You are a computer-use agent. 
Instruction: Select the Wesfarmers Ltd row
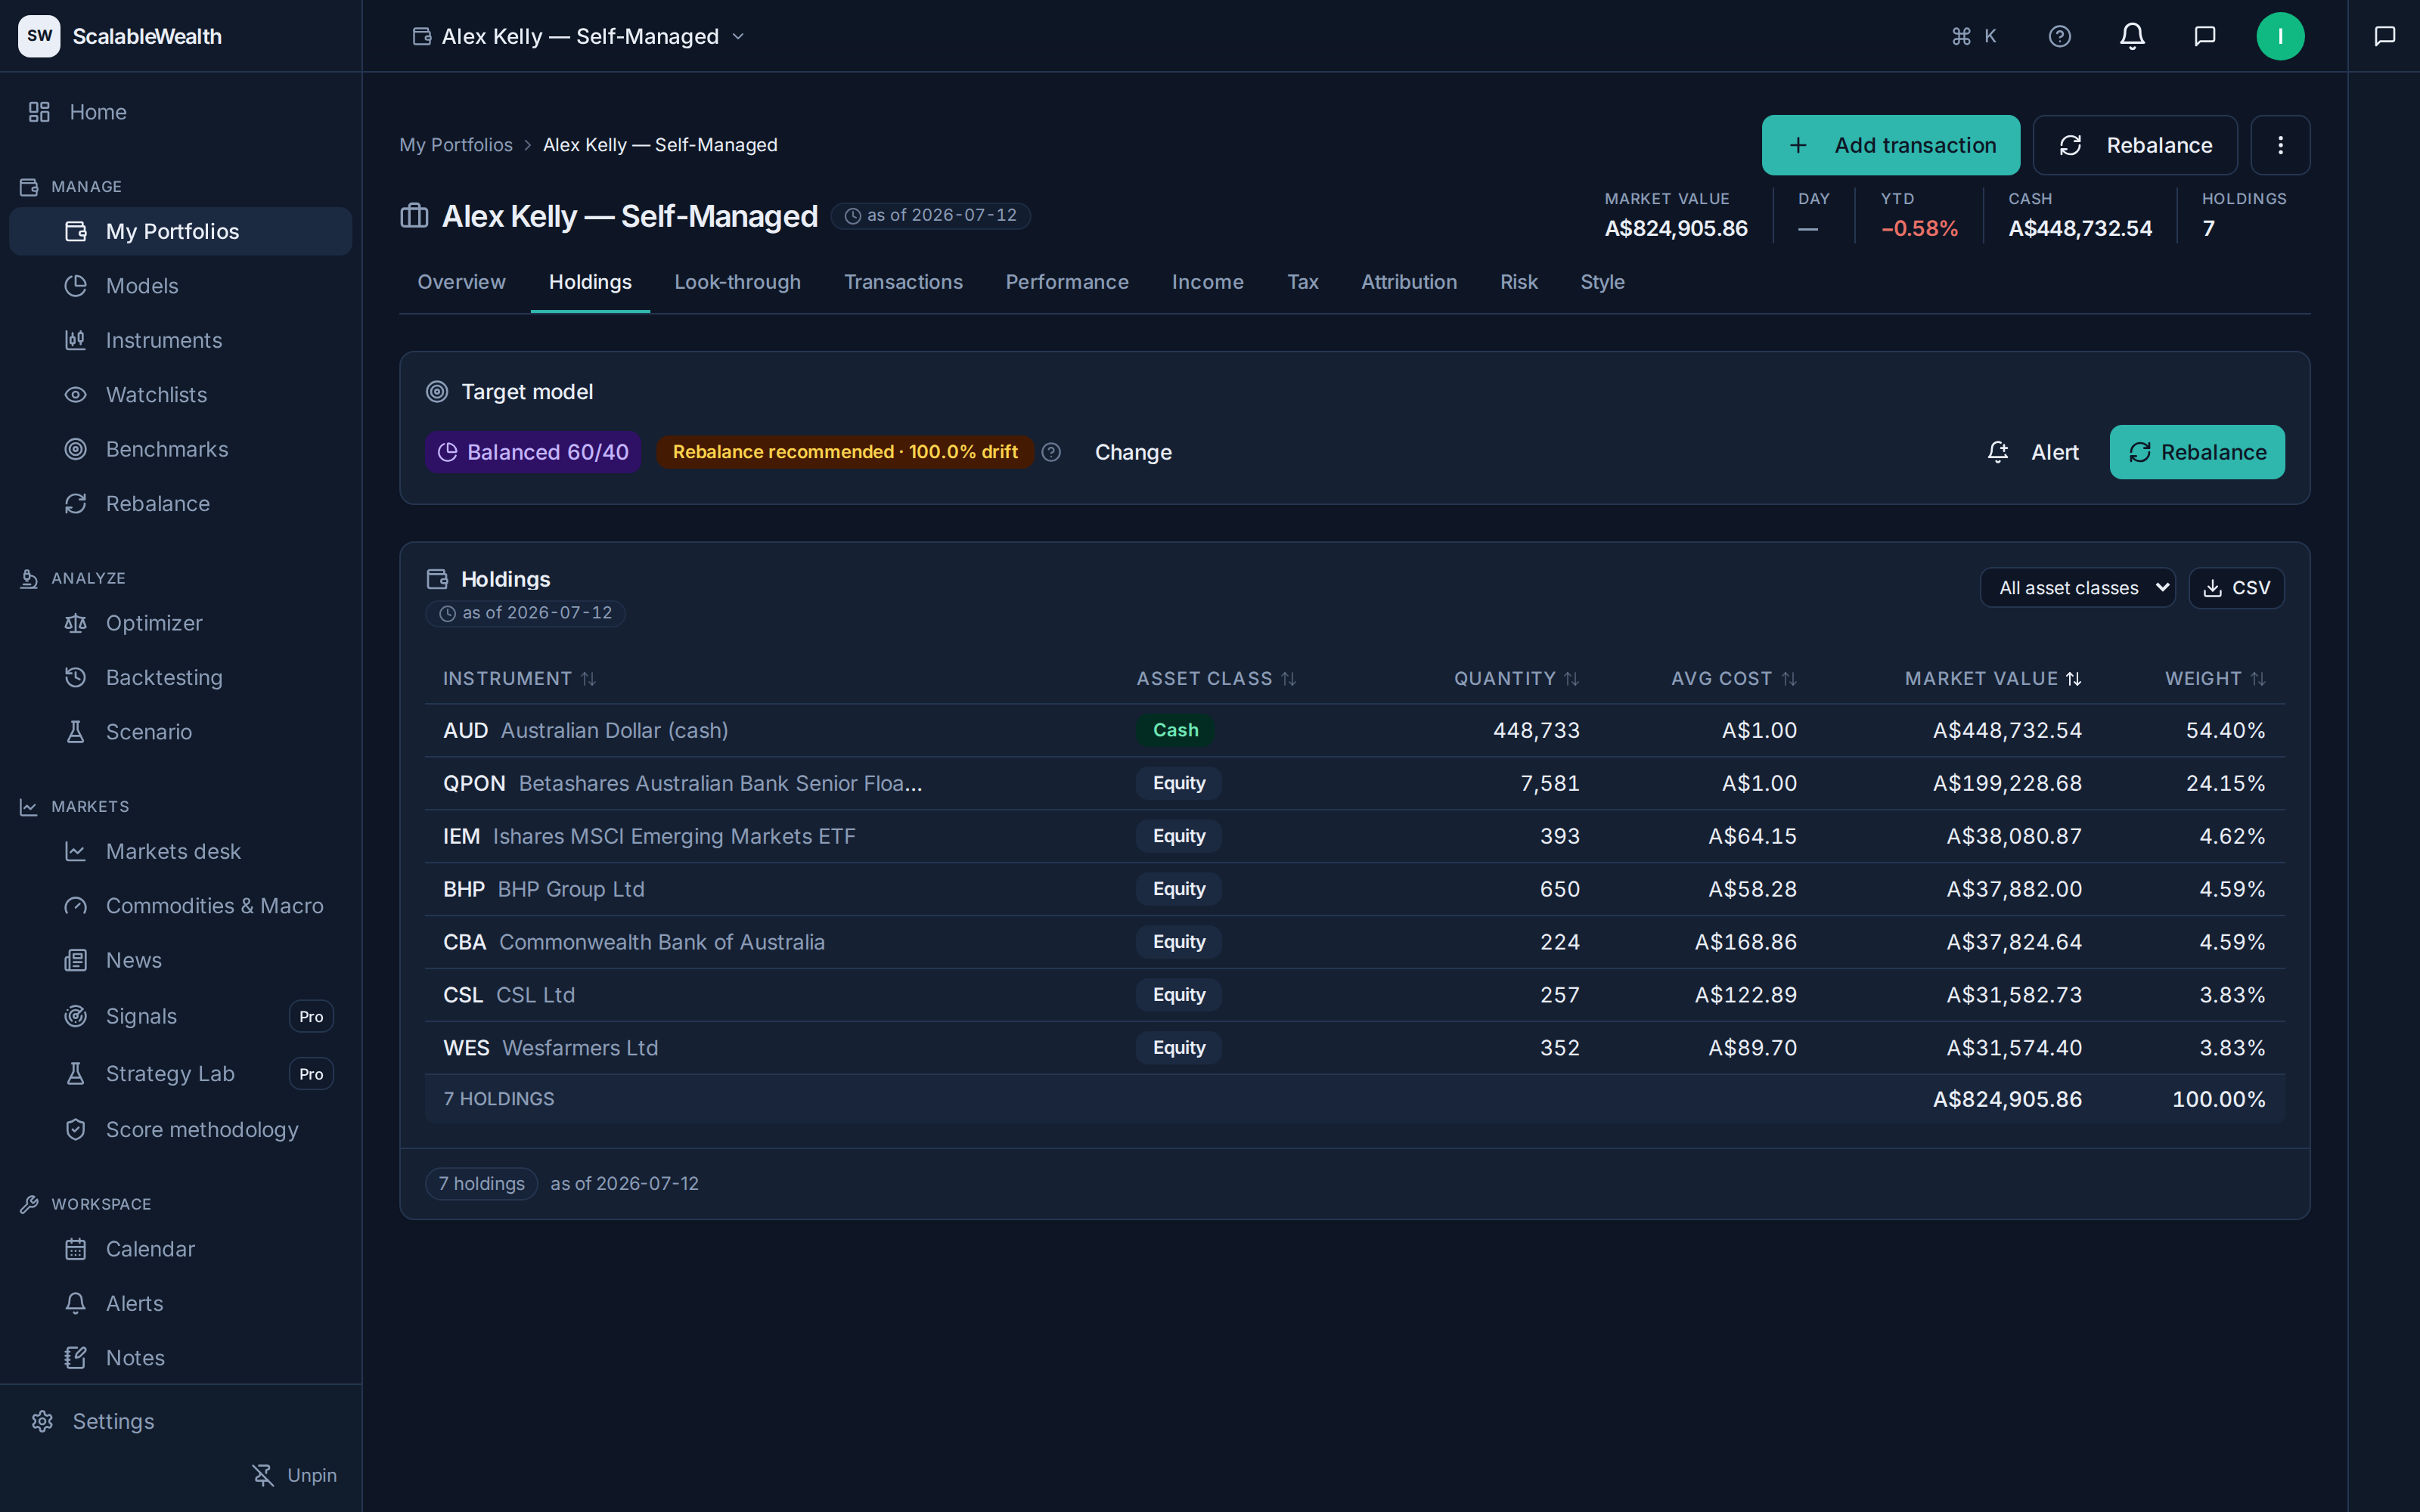pos(1354,1048)
